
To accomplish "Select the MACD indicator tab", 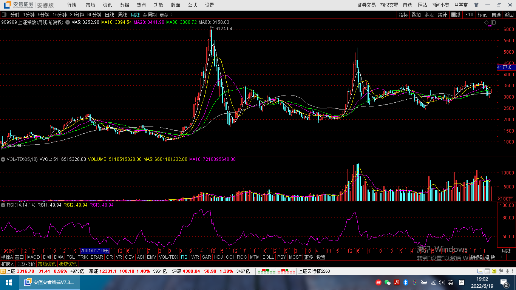I will (x=34, y=257).
